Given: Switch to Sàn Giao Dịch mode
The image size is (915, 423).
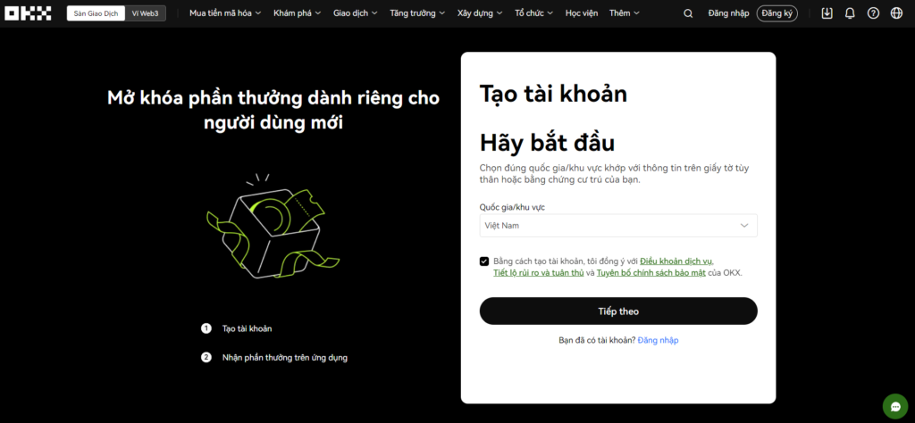Looking at the screenshot, I should pos(96,13).
